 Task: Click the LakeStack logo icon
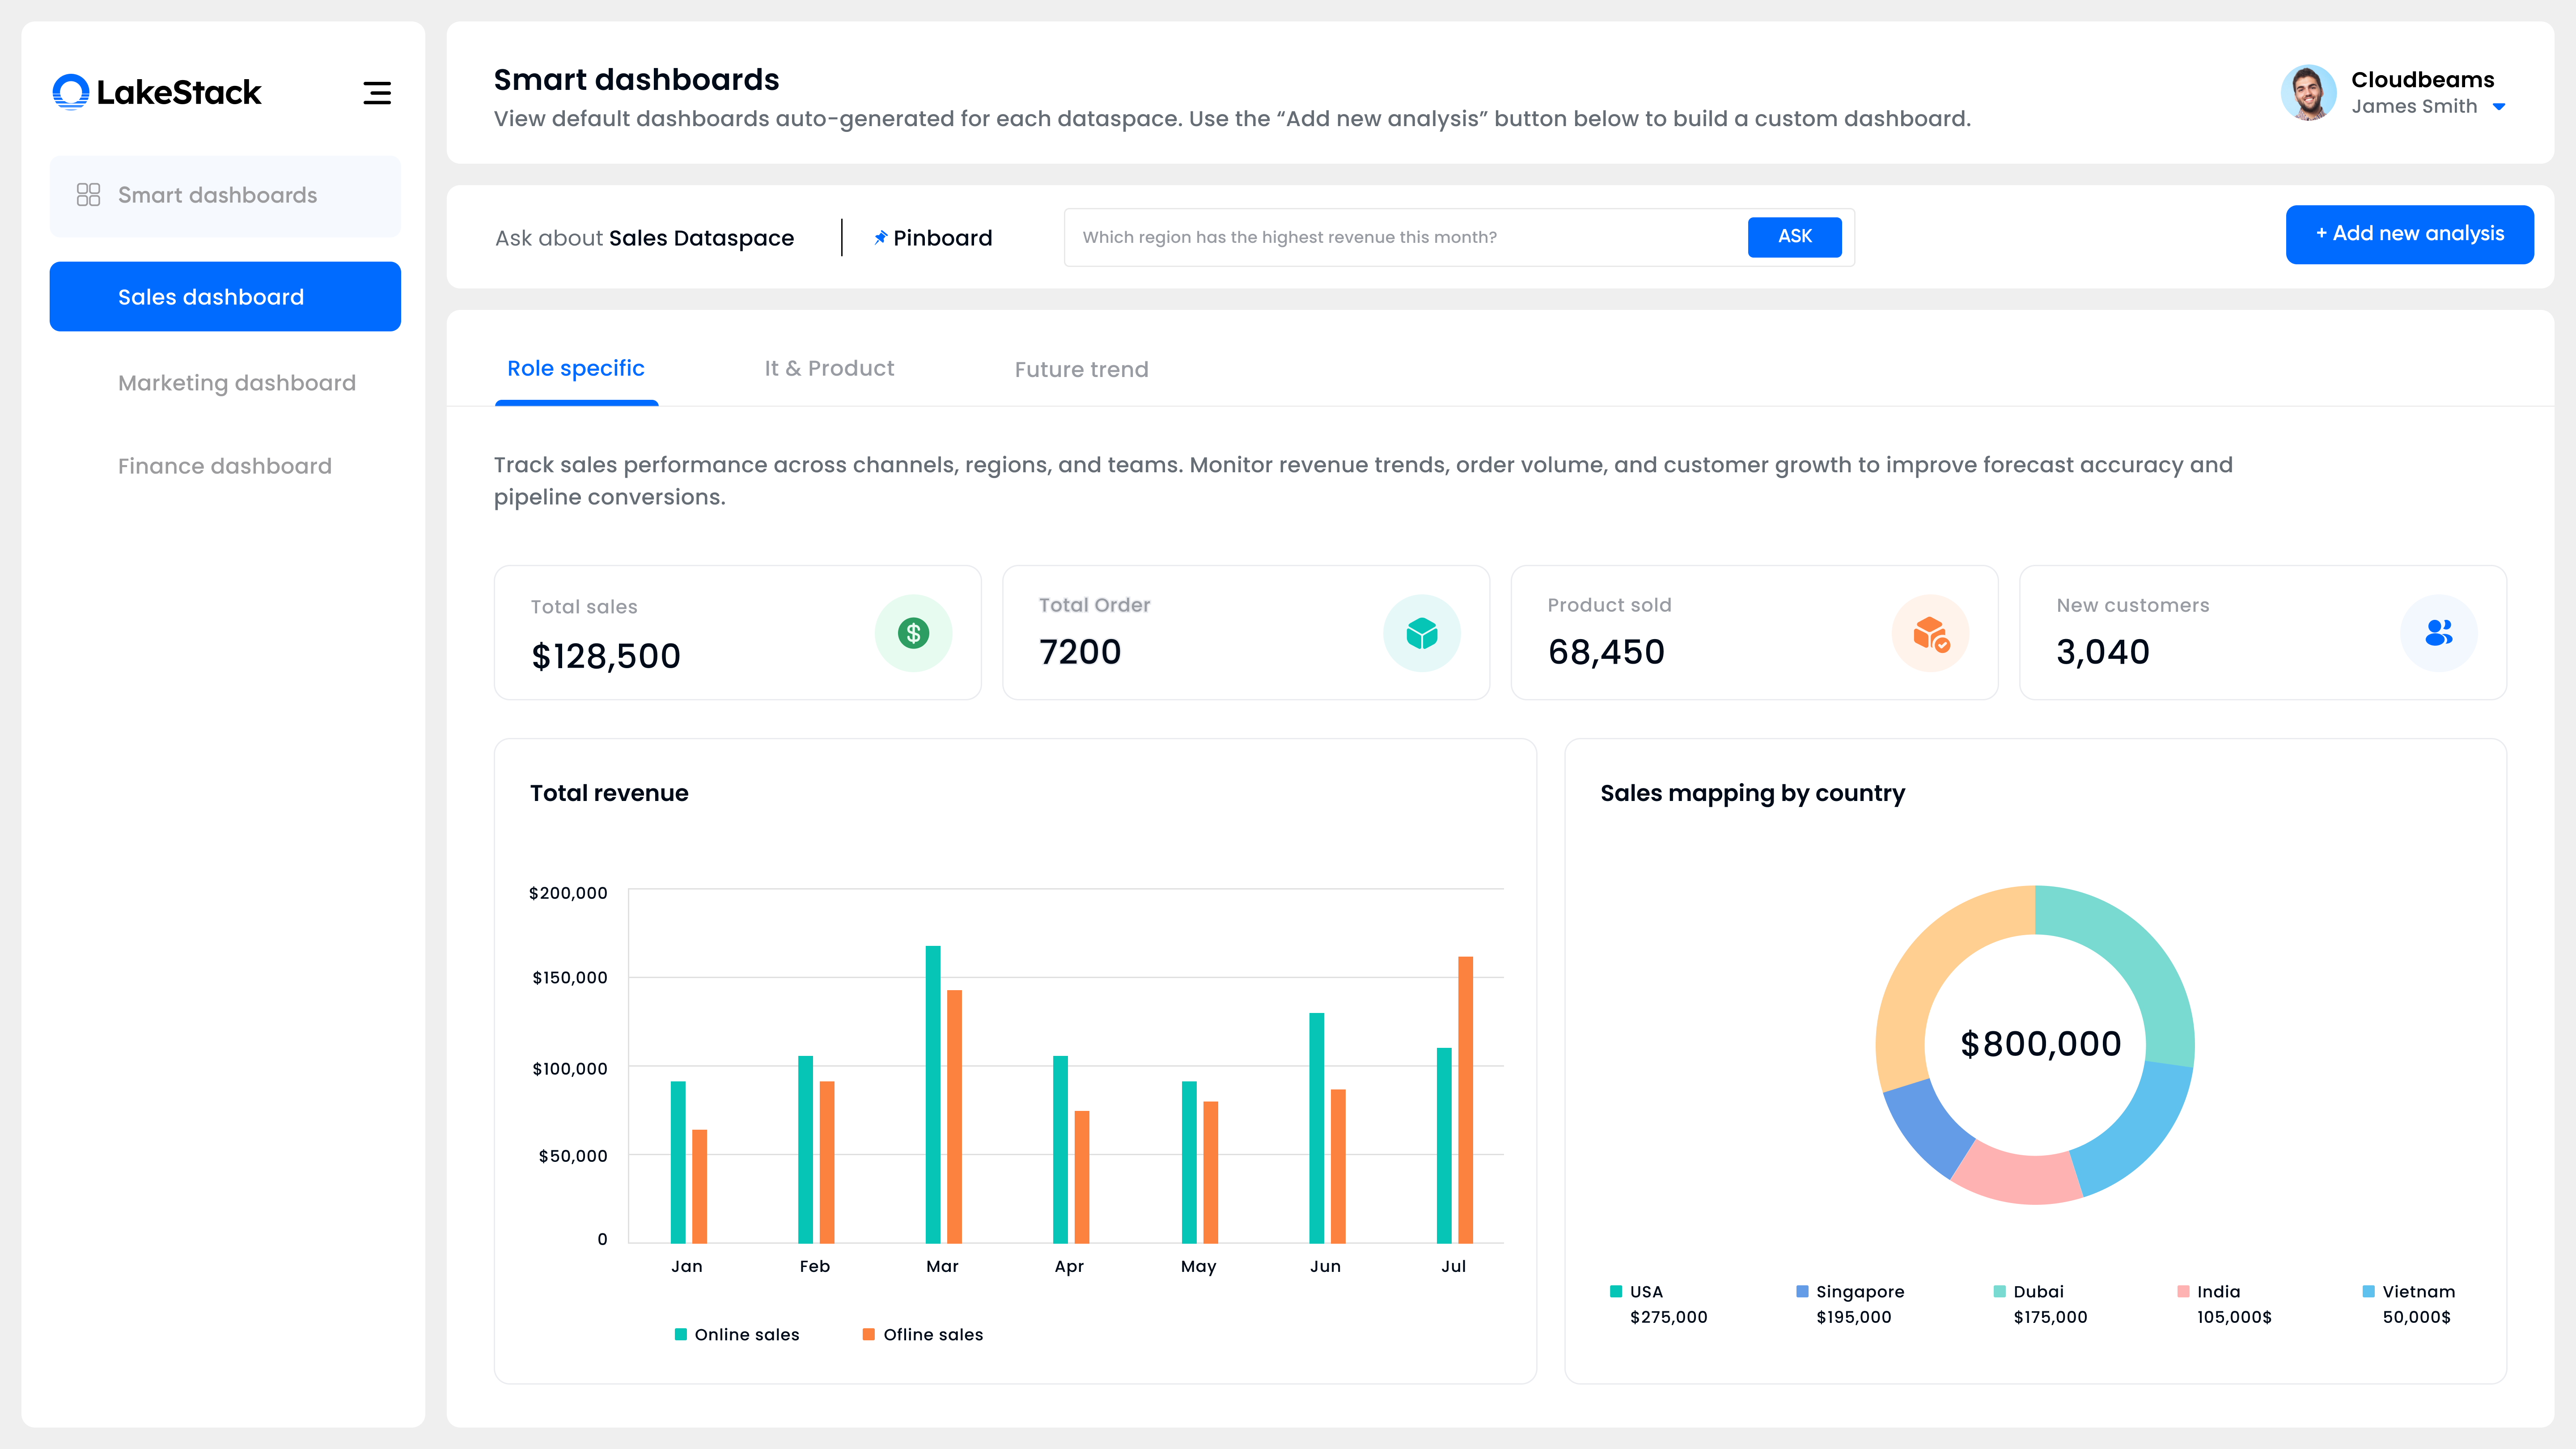(71, 92)
